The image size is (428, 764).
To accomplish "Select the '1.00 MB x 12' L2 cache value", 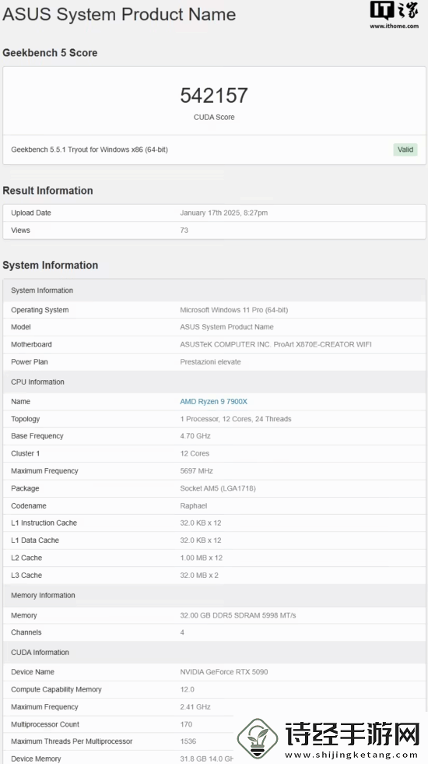I will 201,558.
